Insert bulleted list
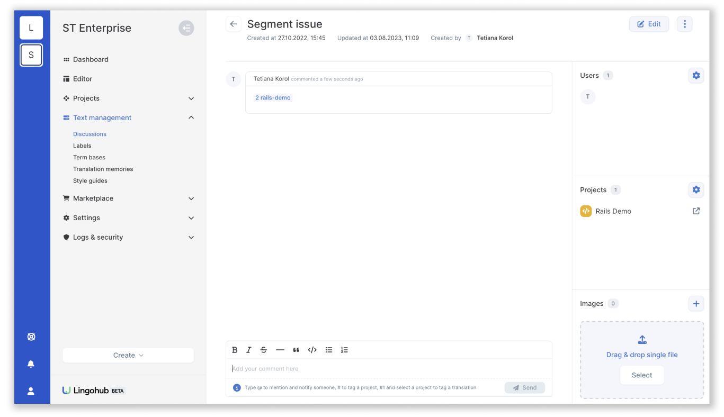 point(329,350)
